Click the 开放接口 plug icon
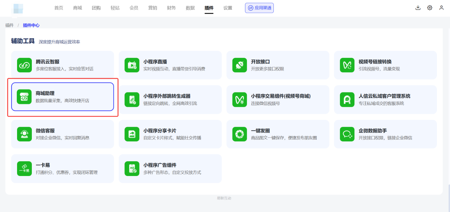Screen dimensions: 450x212 (x=239, y=65)
